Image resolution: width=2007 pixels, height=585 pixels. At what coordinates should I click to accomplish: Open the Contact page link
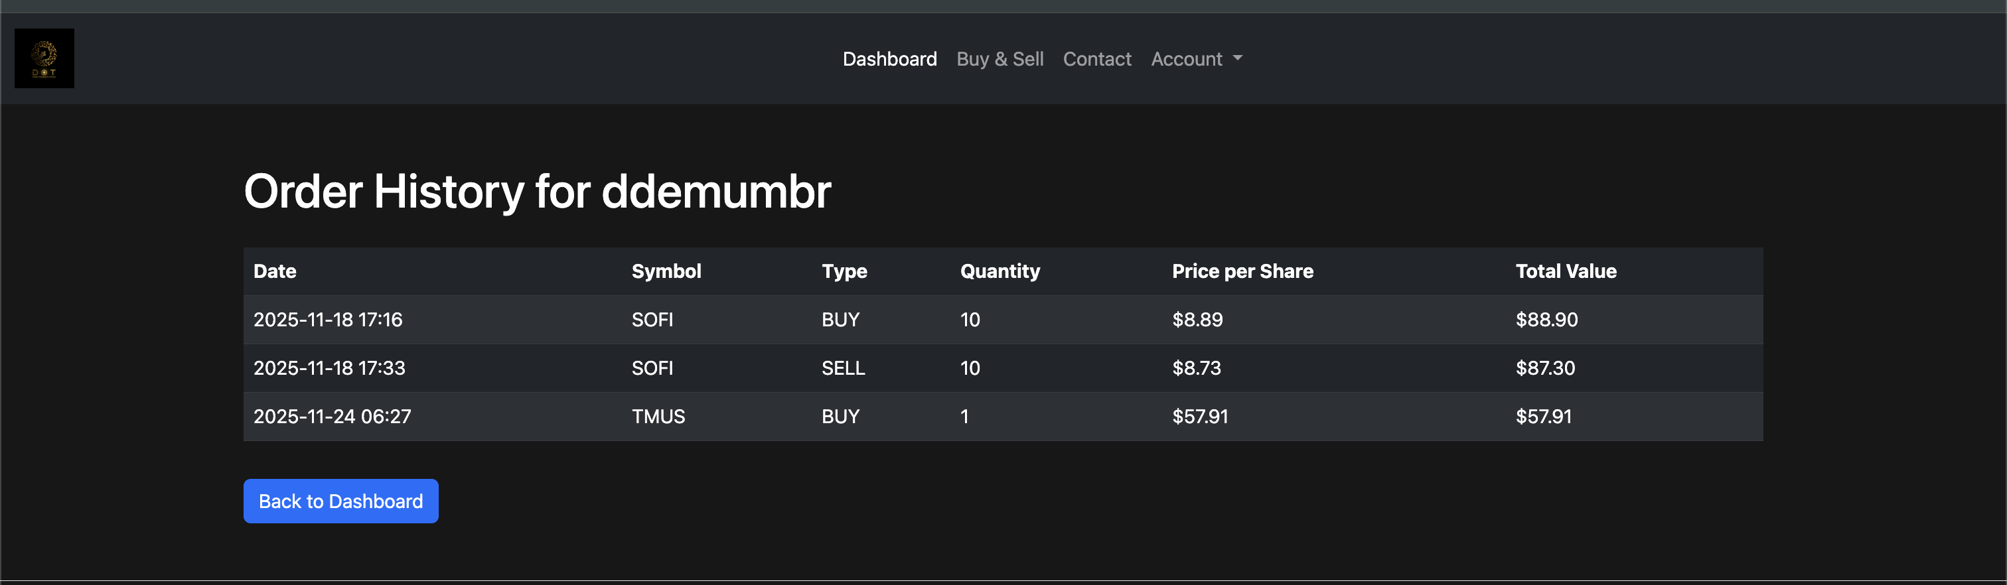(1096, 59)
